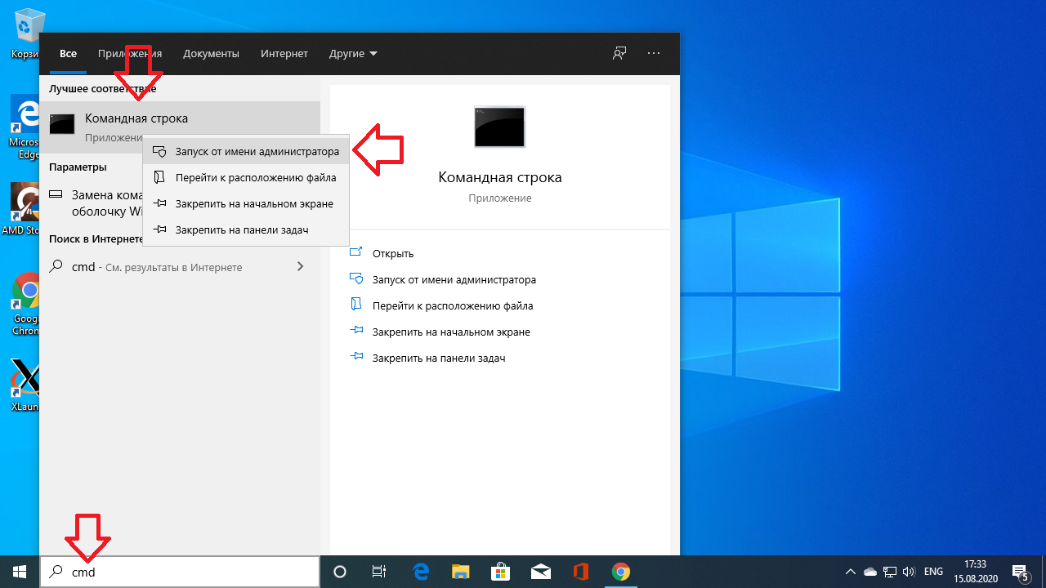This screenshot has height=588, width=1046.
Task: Open the three-dots options menu in search header
Action: click(653, 53)
